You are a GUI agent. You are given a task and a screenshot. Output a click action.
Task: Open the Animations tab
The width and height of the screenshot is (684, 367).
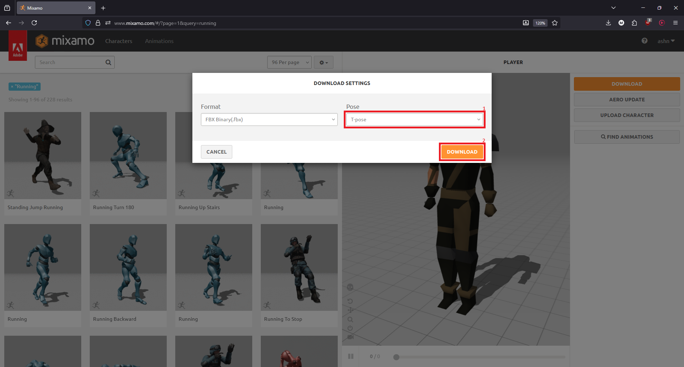click(159, 41)
